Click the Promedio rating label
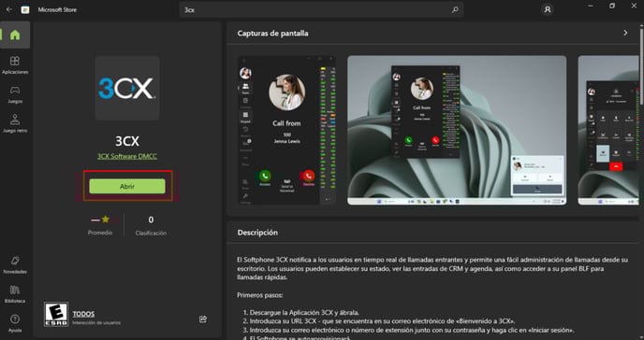This screenshot has height=340, width=644. click(x=100, y=233)
